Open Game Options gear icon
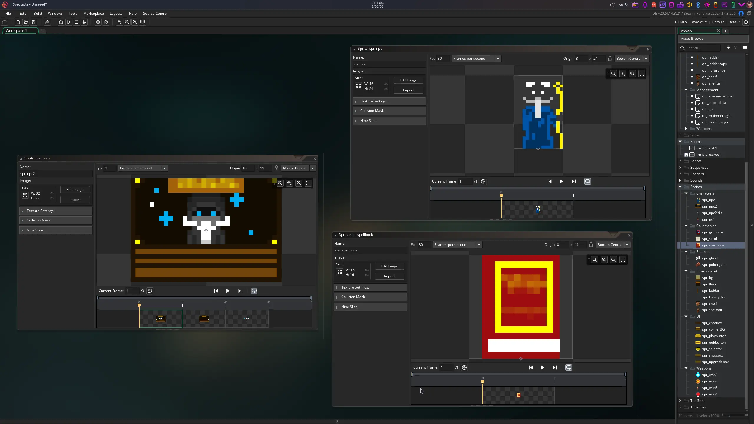 (x=98, y=22)
